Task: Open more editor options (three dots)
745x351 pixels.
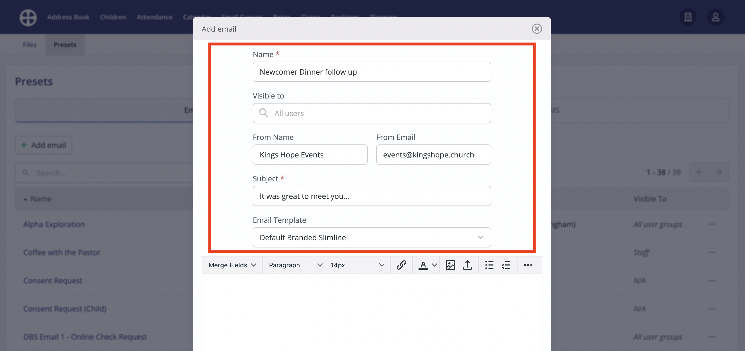Action: (x=528, y=265)
